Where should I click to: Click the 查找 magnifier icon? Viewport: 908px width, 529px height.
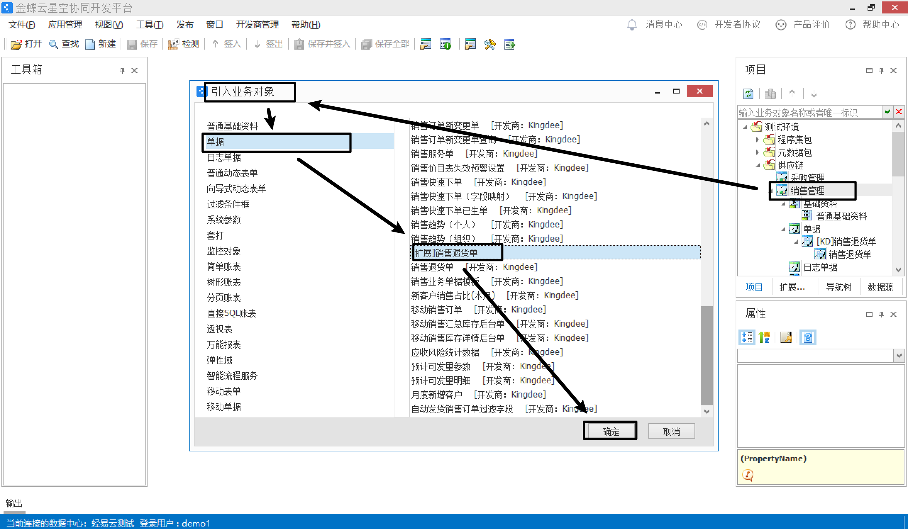(53, 44)
